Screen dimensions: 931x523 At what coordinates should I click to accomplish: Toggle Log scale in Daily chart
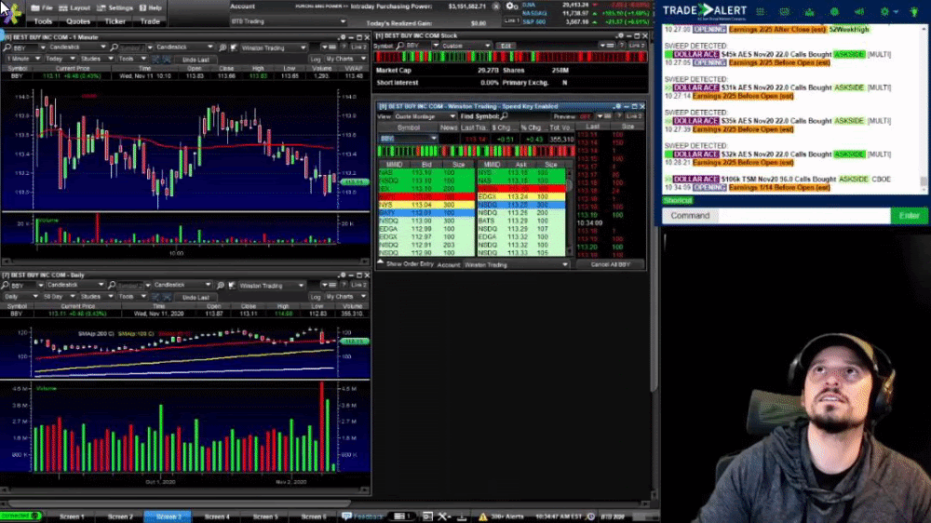[315, 296]
